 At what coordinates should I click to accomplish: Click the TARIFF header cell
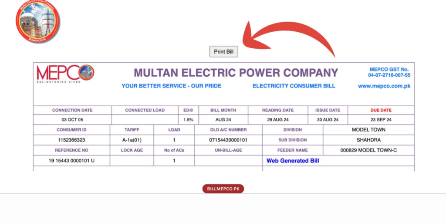tap(132, 130)
